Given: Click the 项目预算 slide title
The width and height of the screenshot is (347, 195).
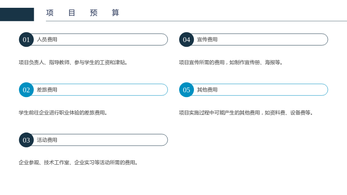Looking at the screenshot, I should click(x=82, y=13).
